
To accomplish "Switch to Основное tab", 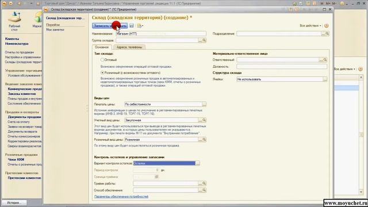I will coord(102,47).
